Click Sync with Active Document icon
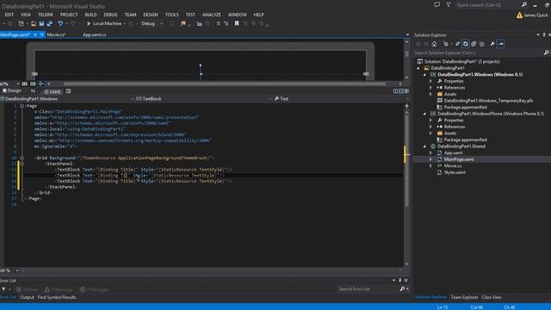The image size is (551, 310). (457, 44)
